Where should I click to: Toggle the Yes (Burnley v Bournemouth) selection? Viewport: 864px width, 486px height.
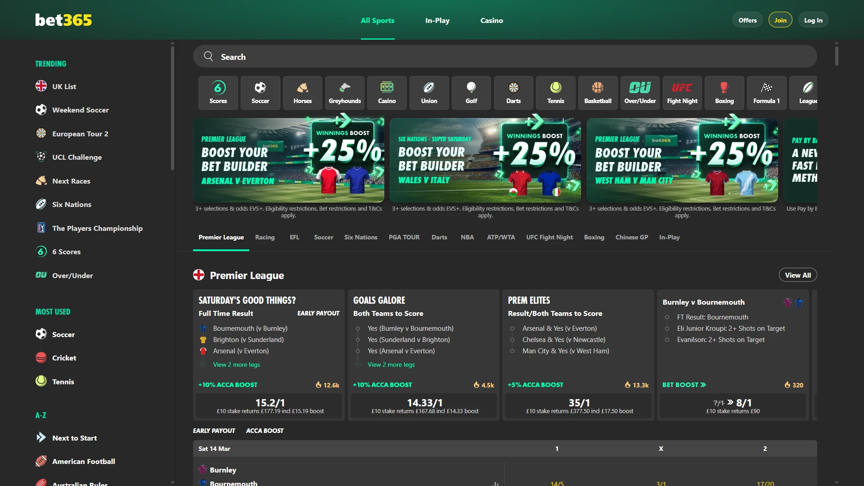pyautogui.click(x=357, y=328)
